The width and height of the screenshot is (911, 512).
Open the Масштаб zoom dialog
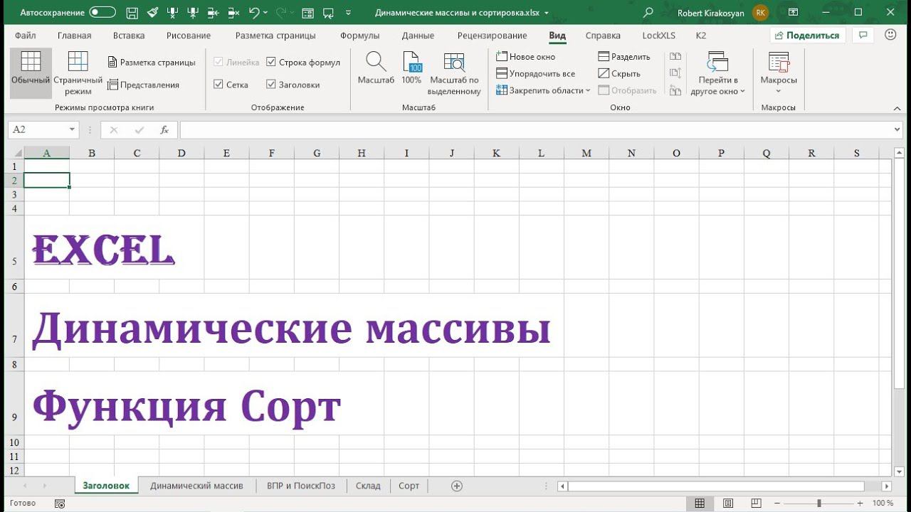[376, 69]
